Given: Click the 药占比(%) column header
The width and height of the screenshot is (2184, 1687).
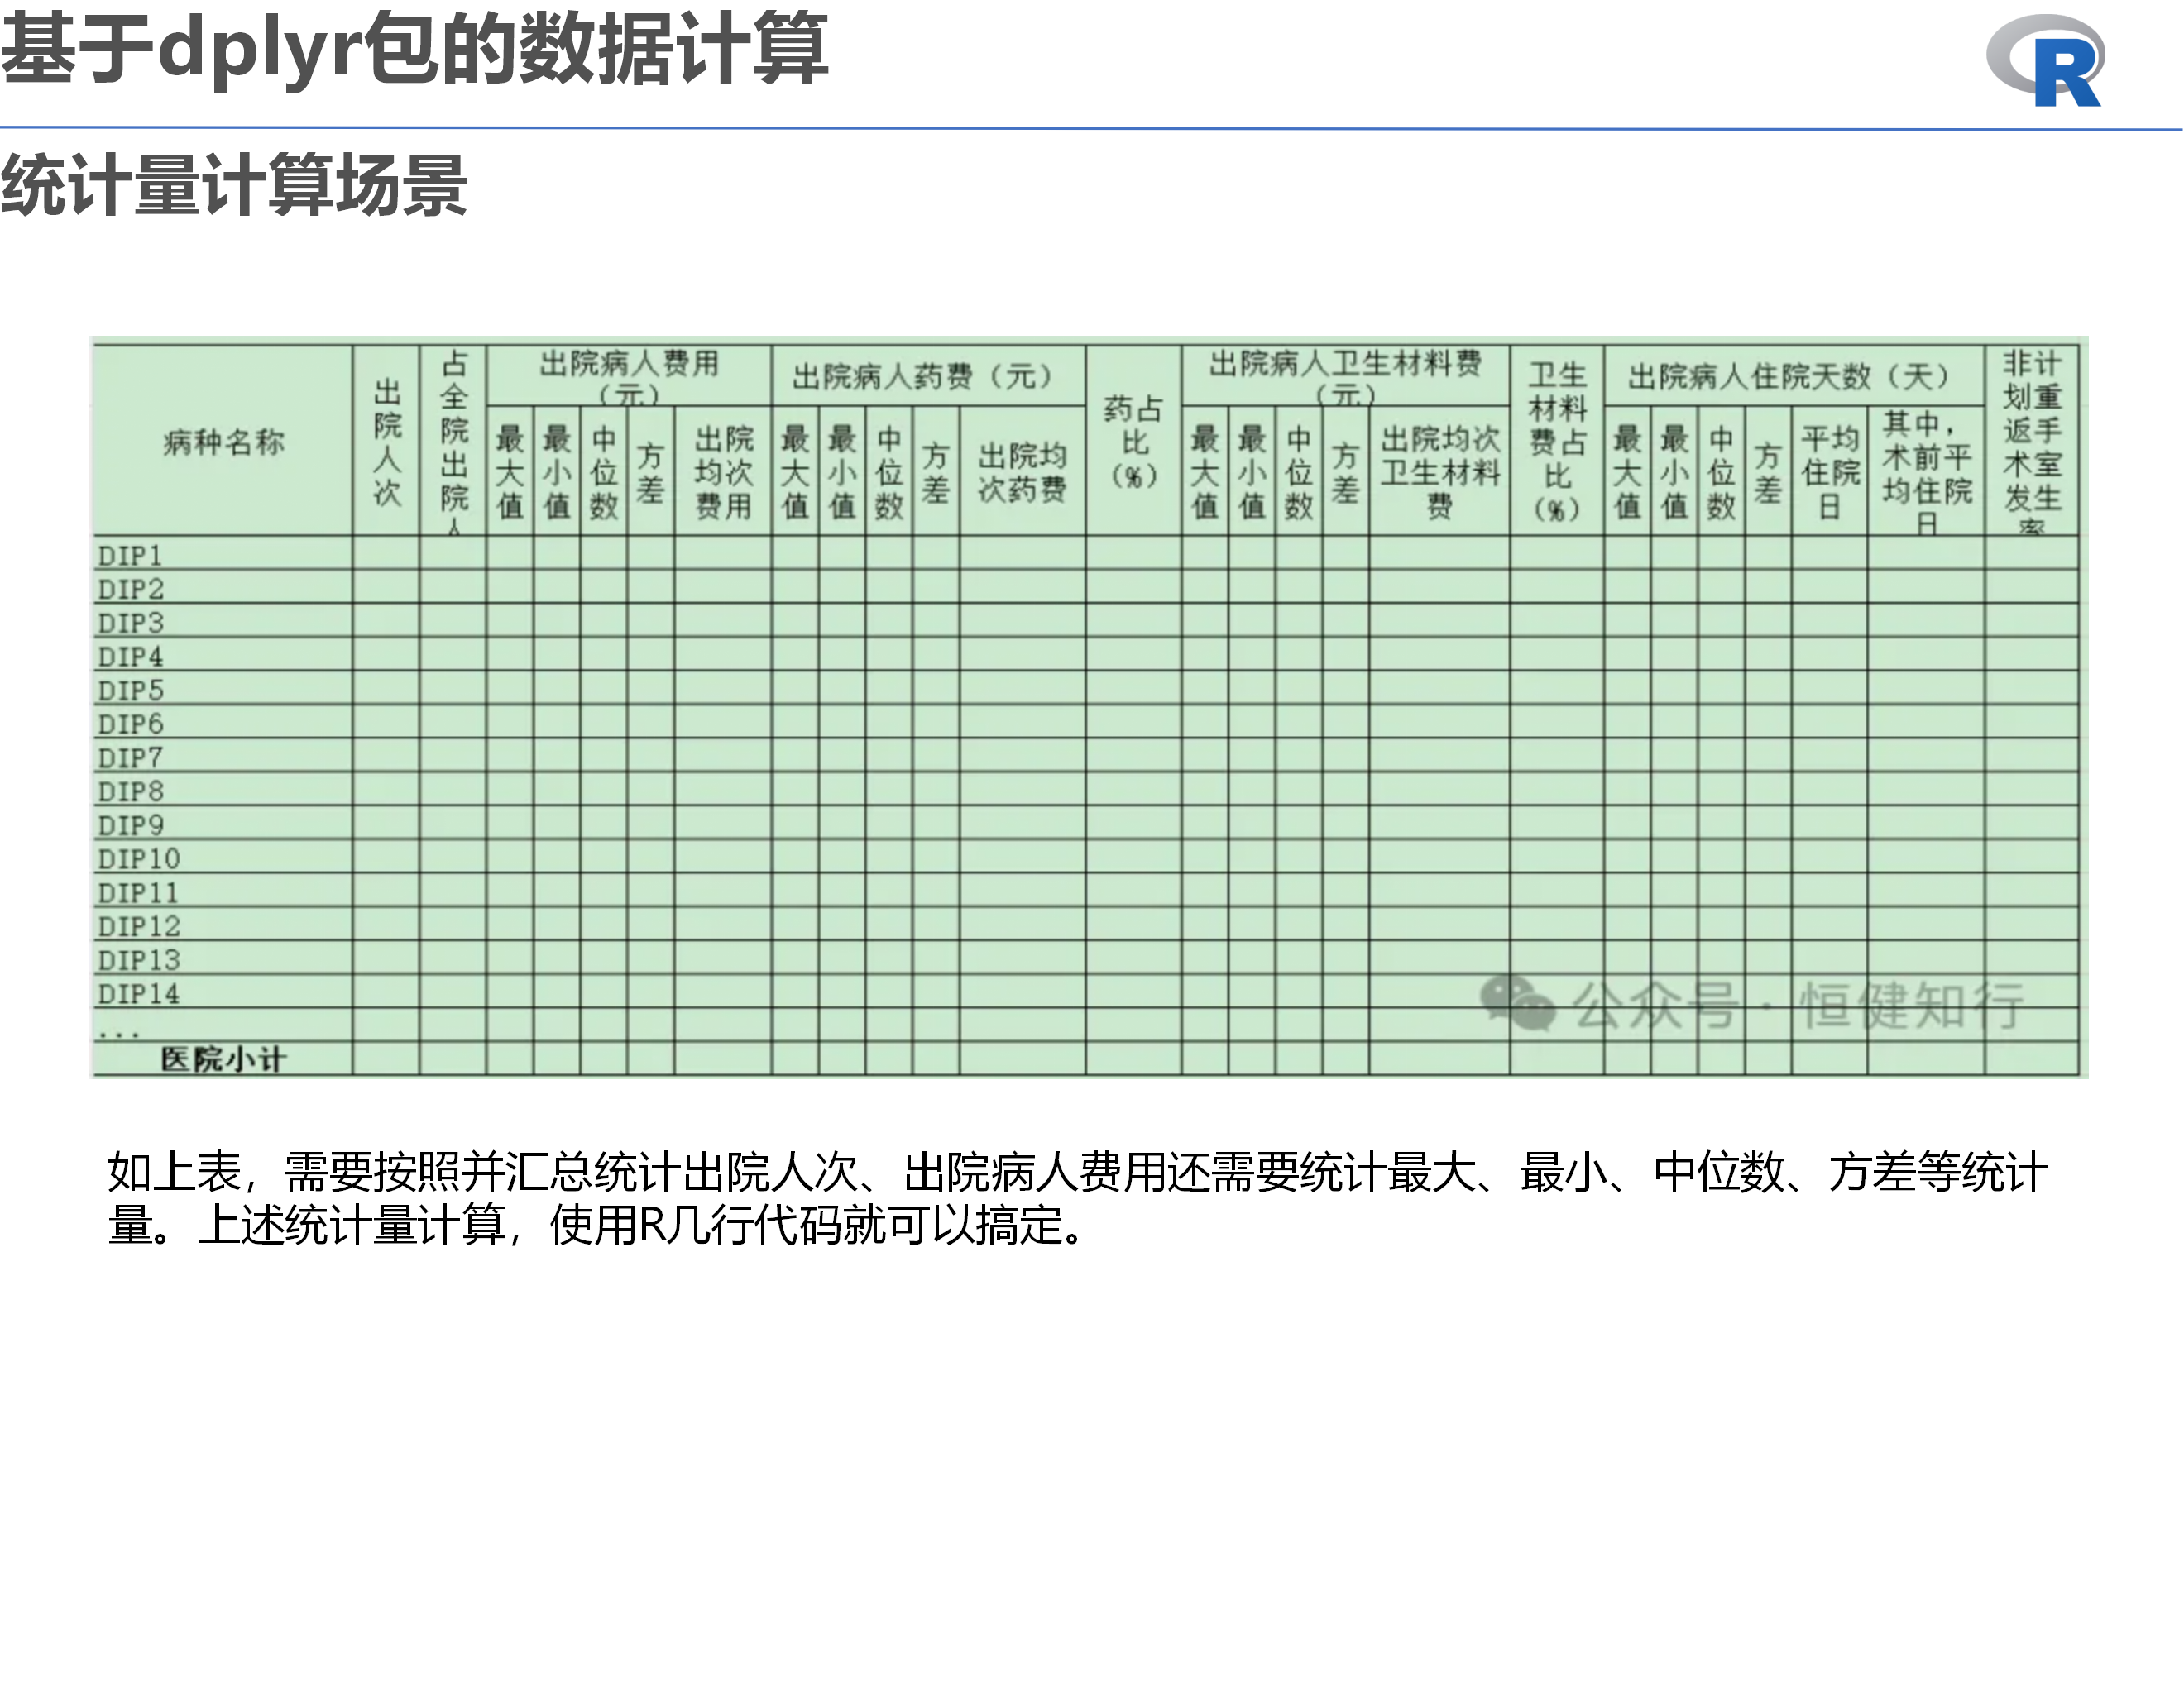Looking at the screenshot, I should (1133, 441).
